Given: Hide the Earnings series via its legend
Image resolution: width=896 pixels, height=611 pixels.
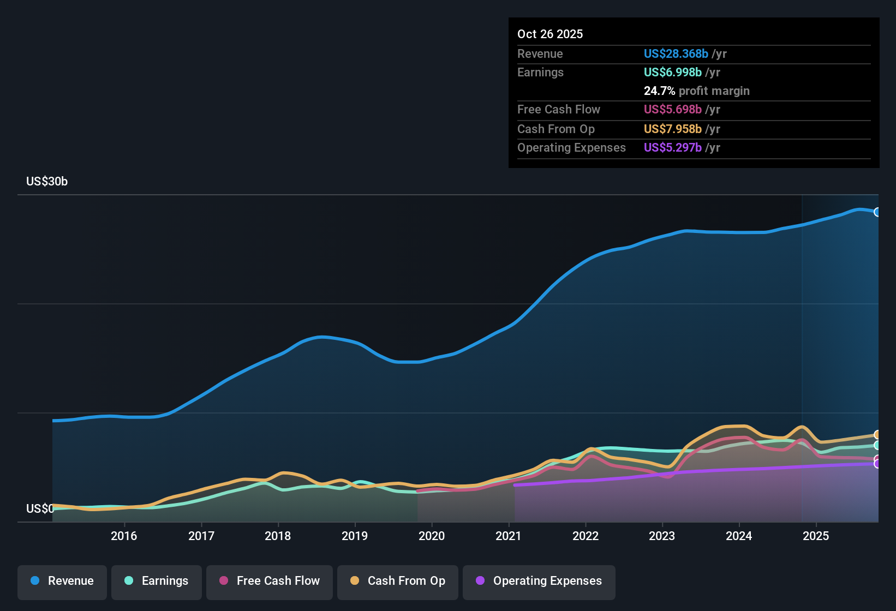Looking at the screenshot, I should point(157,581).
